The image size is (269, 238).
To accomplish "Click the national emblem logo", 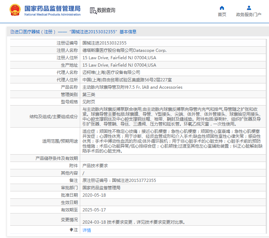I will click(15, 10).
